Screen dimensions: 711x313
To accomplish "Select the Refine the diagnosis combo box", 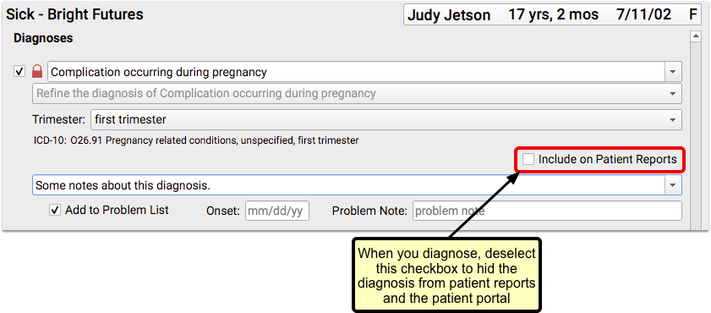I will tap(357, 93).
